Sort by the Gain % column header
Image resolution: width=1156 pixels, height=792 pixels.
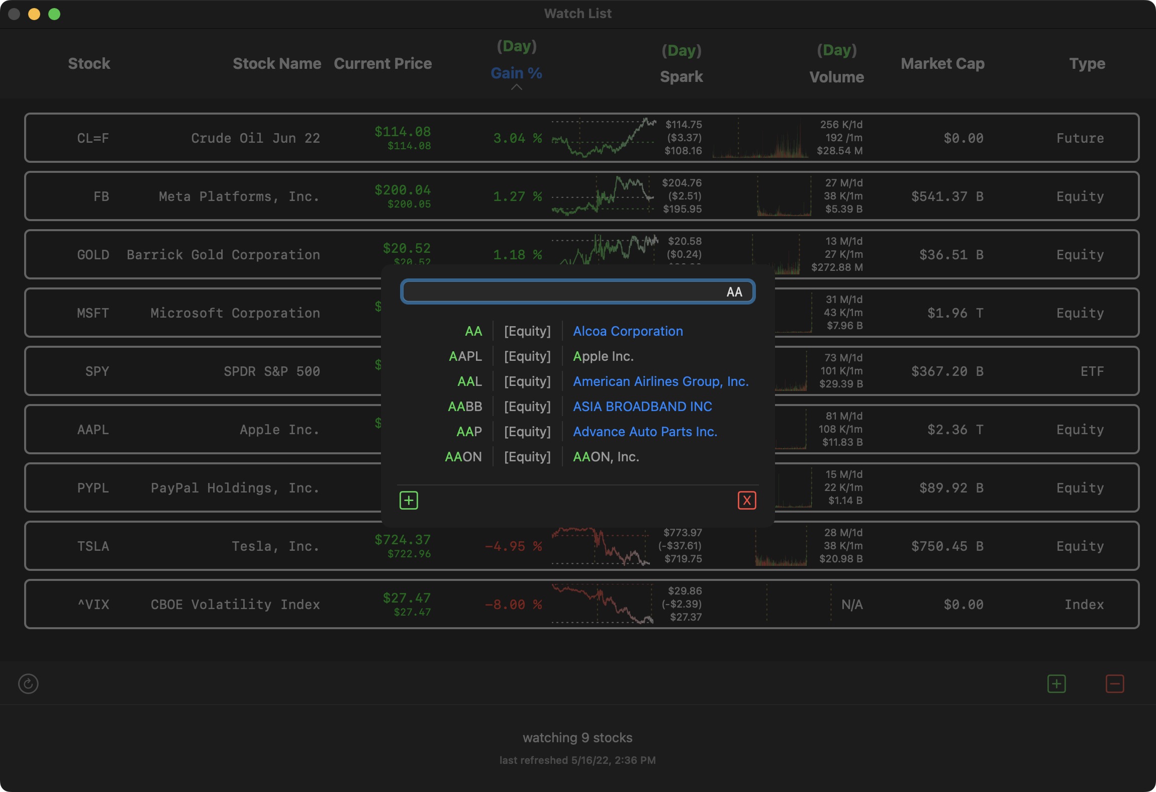tap(516, 73)
